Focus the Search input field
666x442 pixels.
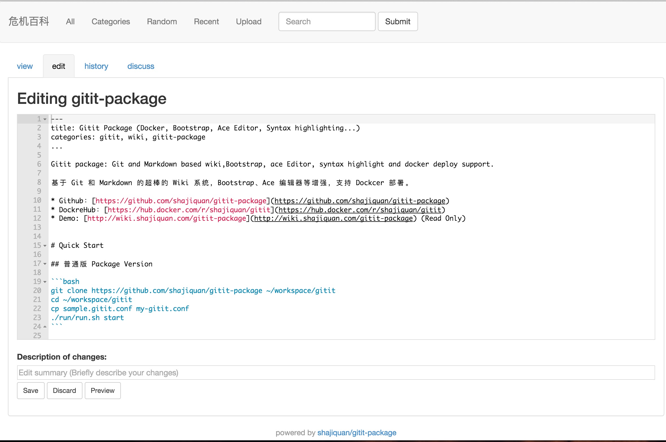327,21
